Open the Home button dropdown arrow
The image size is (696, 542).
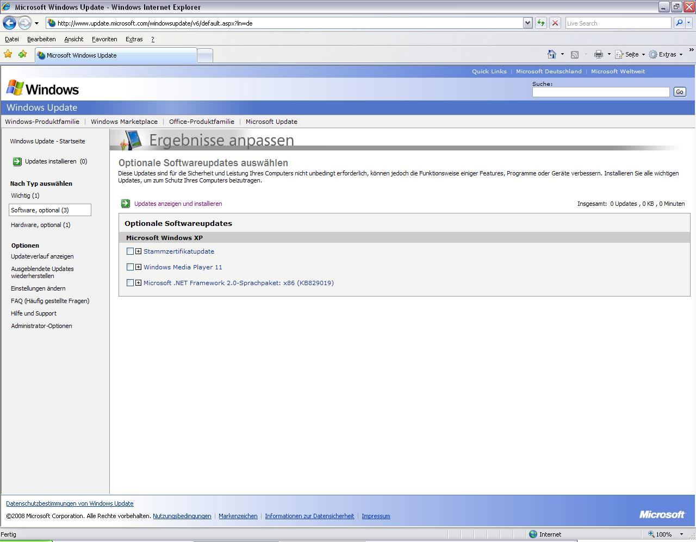coord(562,54)
